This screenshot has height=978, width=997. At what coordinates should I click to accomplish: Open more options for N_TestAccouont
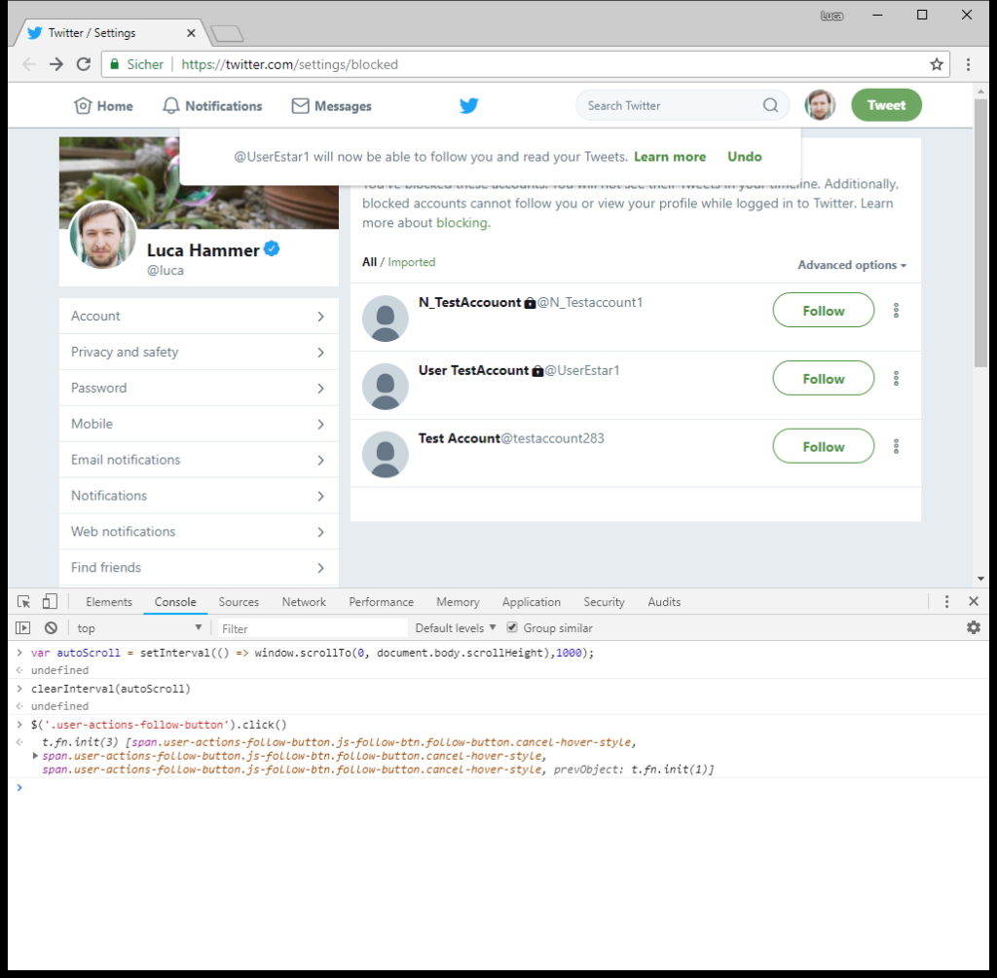[896, 311]
